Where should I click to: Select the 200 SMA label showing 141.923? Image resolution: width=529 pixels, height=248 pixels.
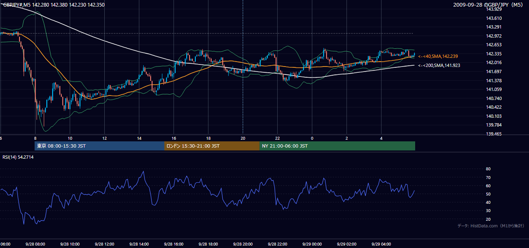click(x=439, y=65)
